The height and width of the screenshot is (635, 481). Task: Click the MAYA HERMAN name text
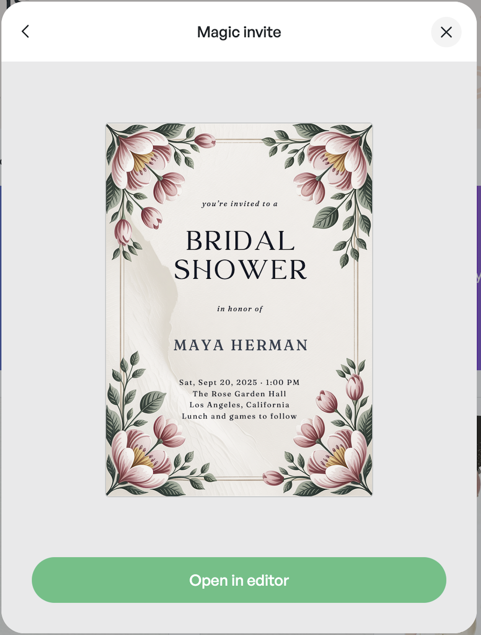(x=240, y=345)
